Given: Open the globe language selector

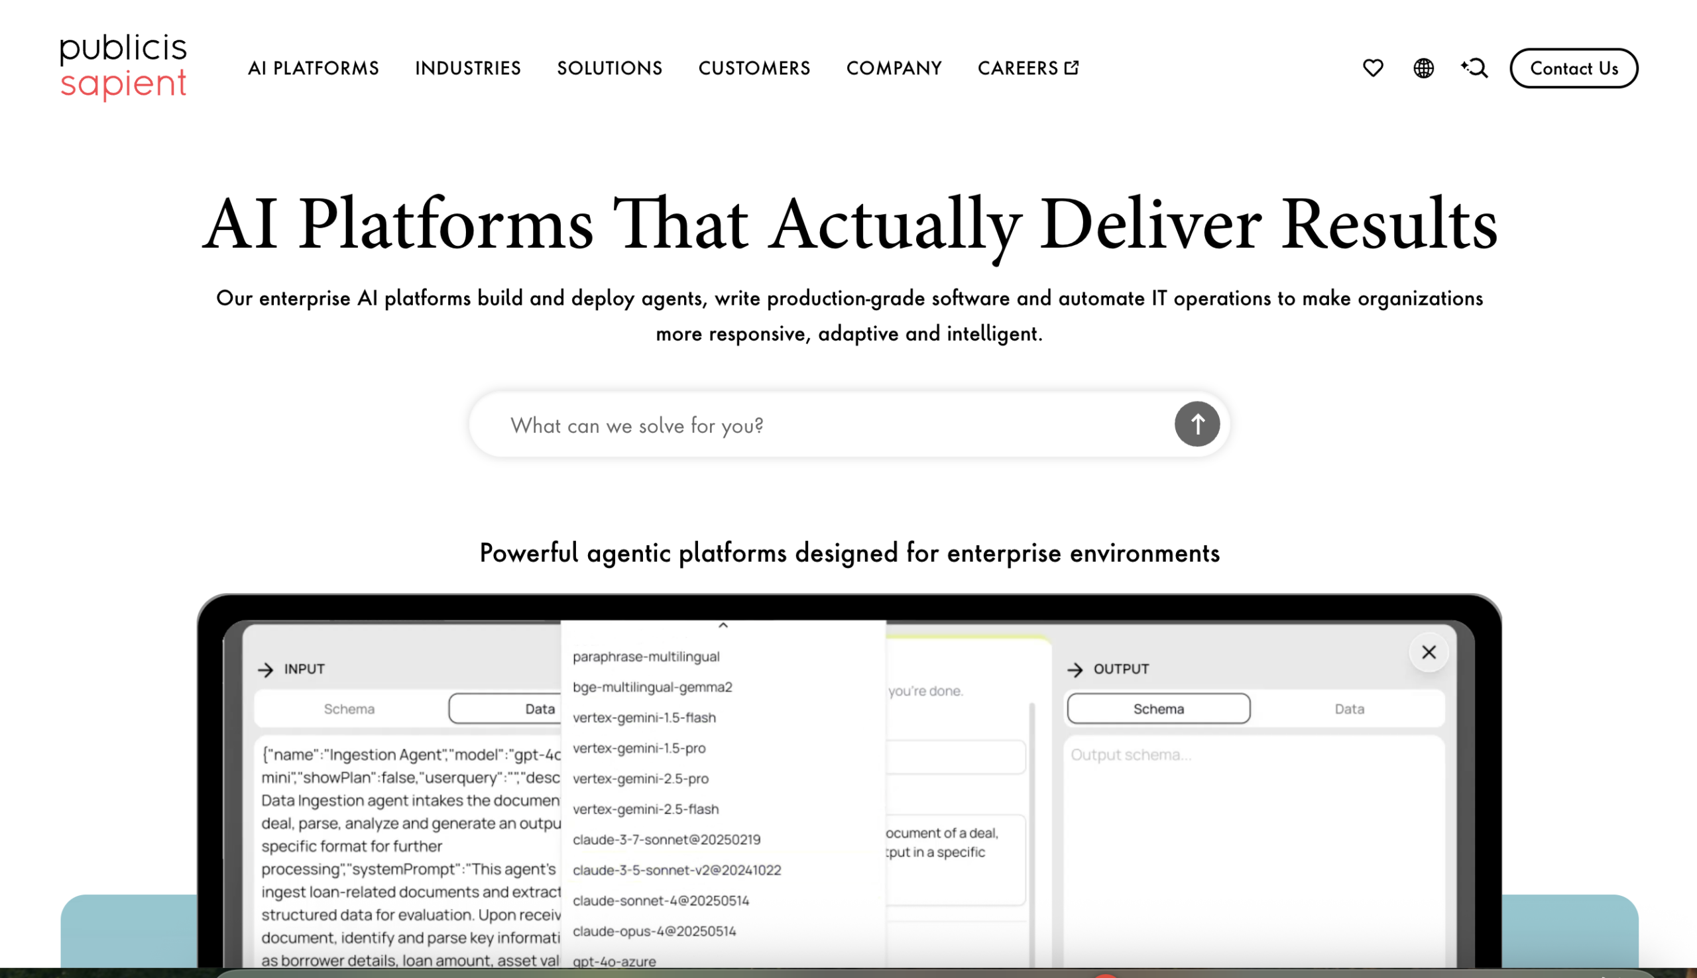Looking at the screenshot, I should [x=1423, y=68].
